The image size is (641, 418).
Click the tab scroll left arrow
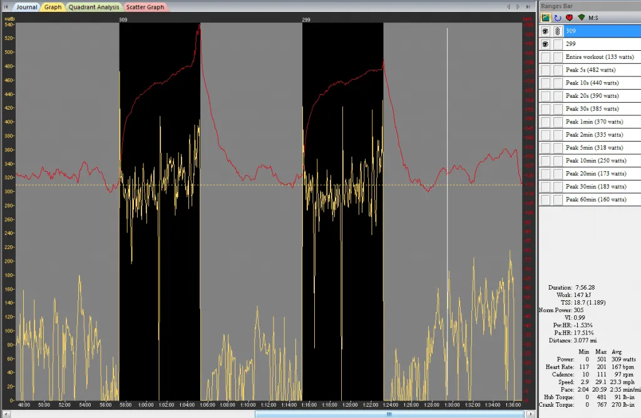click(x=508, y=6)
